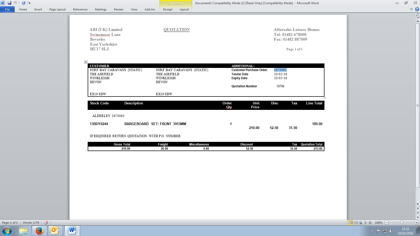Click the 100% zoom level button
420x236 pixels.
[379, 223]
